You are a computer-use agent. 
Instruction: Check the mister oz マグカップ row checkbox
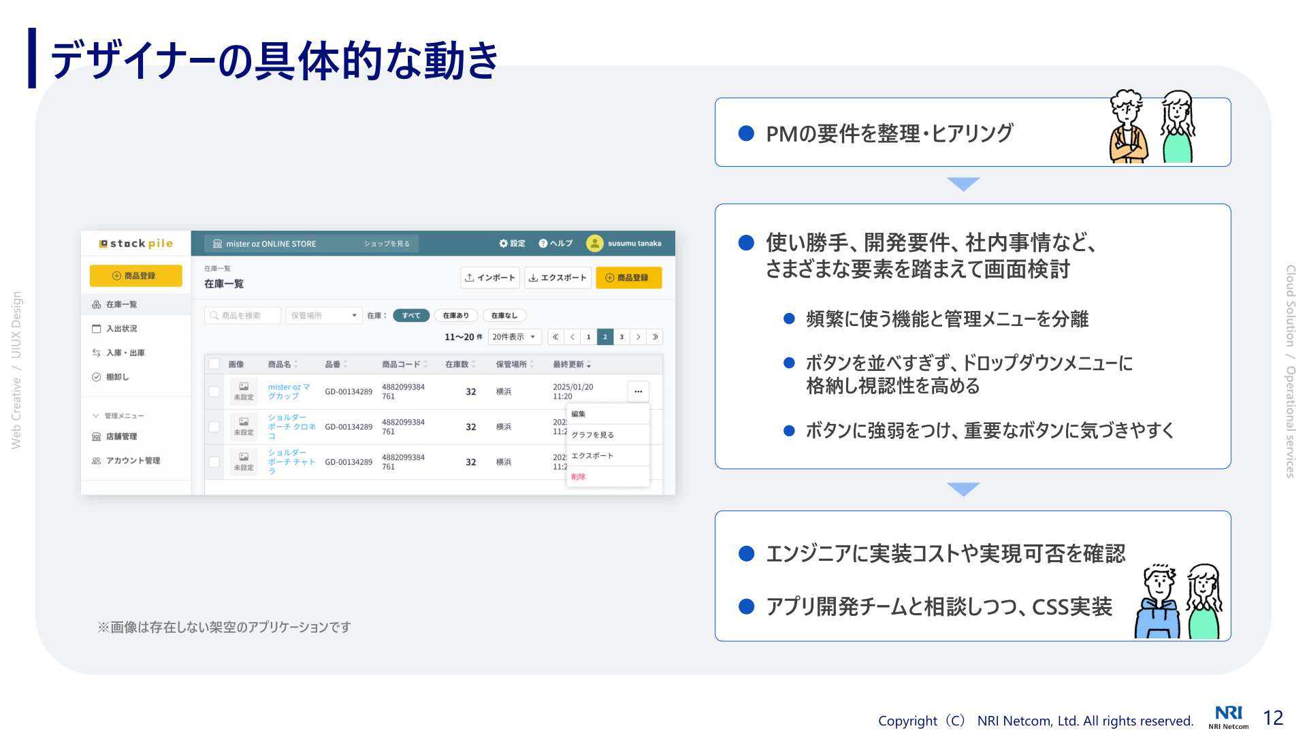tap(214, 391)
